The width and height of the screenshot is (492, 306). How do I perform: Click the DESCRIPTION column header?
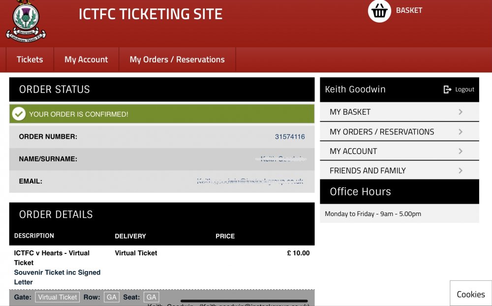pyautogui.click(x=34, y=236)
